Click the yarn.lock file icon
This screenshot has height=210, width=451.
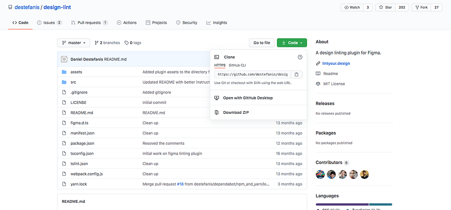coord(64,184)
